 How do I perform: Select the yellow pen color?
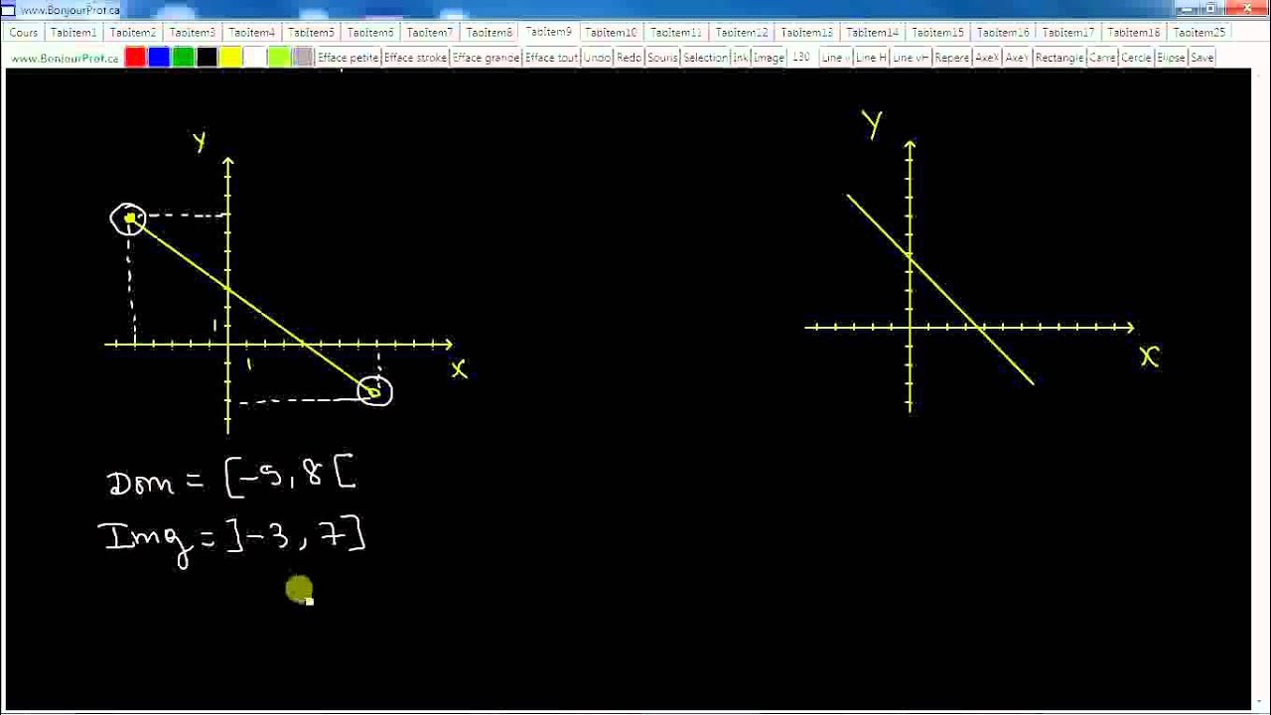point(230,57)
